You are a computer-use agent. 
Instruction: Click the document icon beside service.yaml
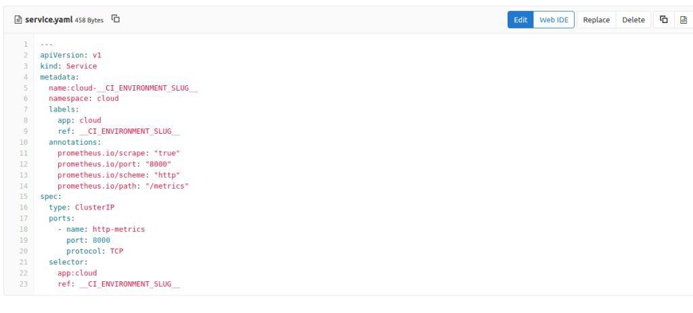(18, 20)
